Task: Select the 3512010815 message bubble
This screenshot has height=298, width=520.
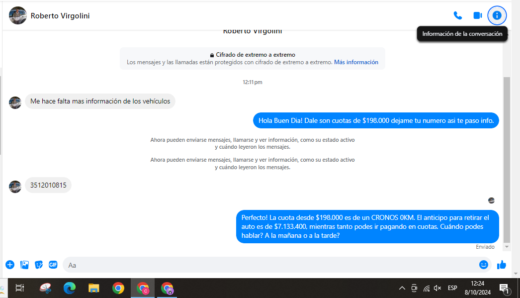Action: coord(48,185)
